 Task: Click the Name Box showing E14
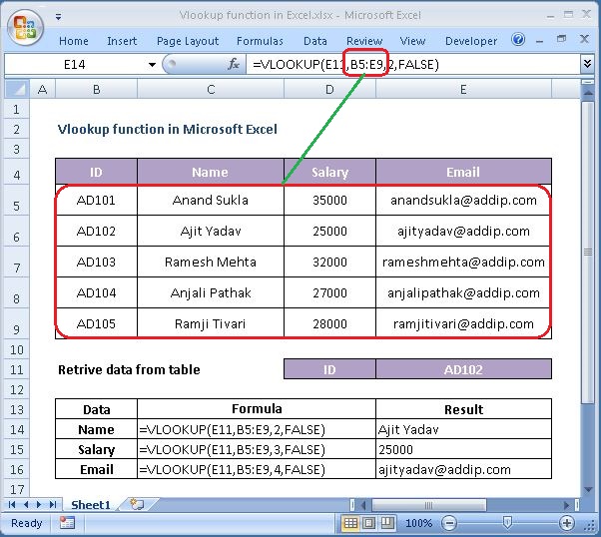coord(75,65)
